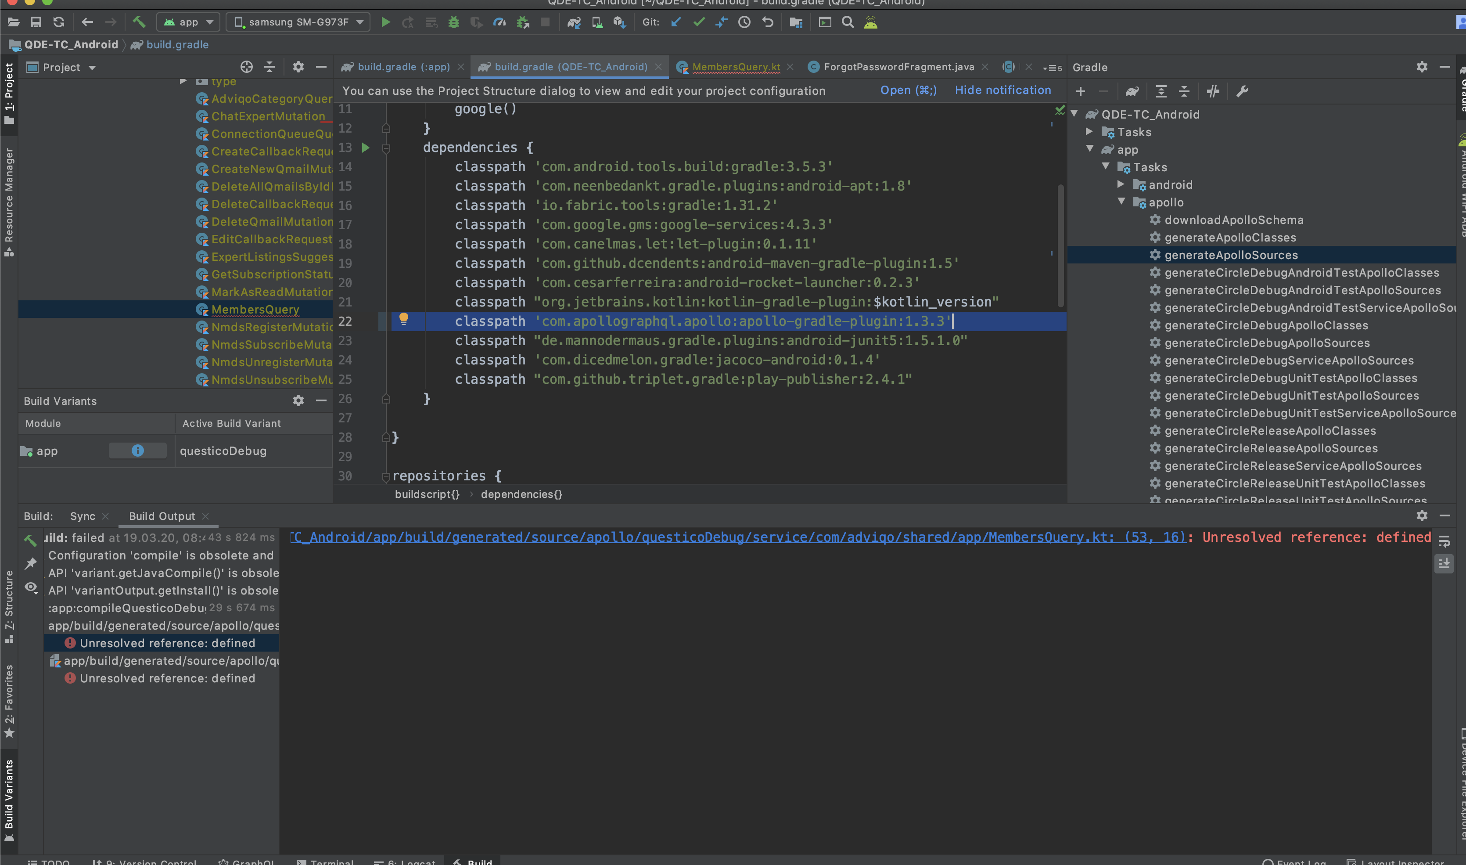Open the Git commit checkmark icon

point(699,22)
